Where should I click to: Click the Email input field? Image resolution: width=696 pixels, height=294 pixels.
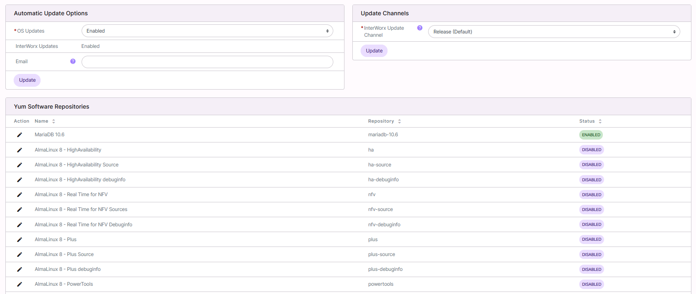tap(207, 62)
